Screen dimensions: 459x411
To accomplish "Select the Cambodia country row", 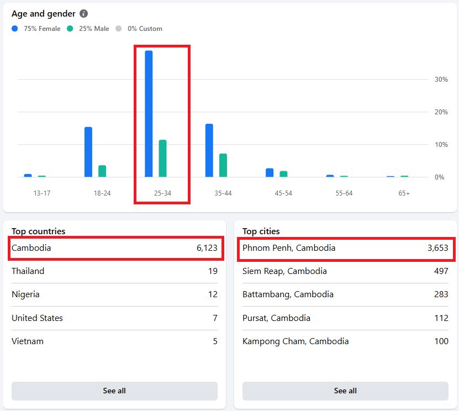I will (x=114, y=248).
